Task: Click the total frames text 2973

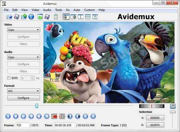Action: coord(35,125)
